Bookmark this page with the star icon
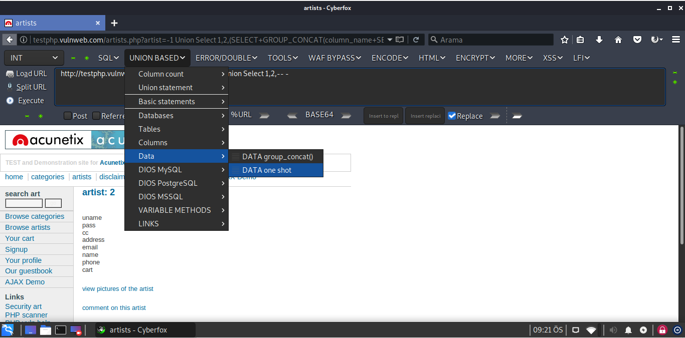 (x=565, y=40)
